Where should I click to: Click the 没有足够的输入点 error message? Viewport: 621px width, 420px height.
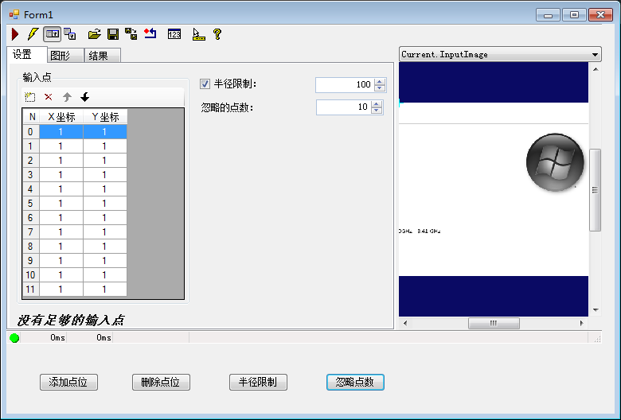pos(71,320)
